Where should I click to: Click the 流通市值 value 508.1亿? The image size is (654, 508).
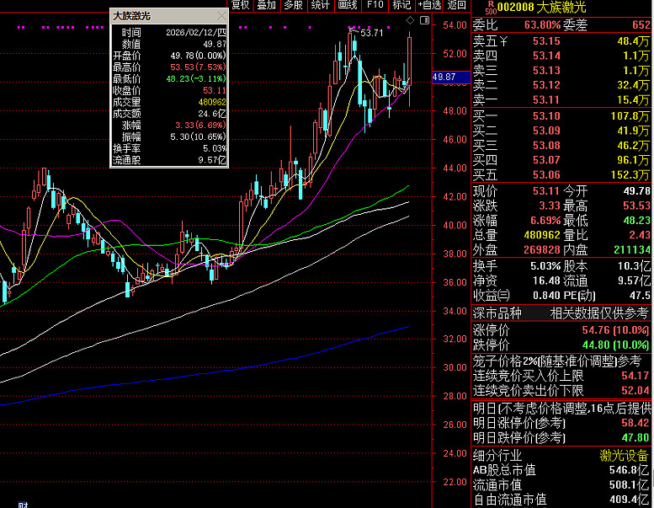[629, 484]
